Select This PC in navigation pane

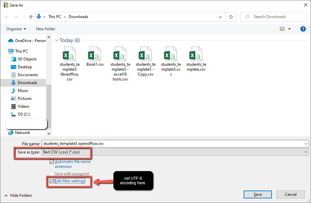point(18,51)
